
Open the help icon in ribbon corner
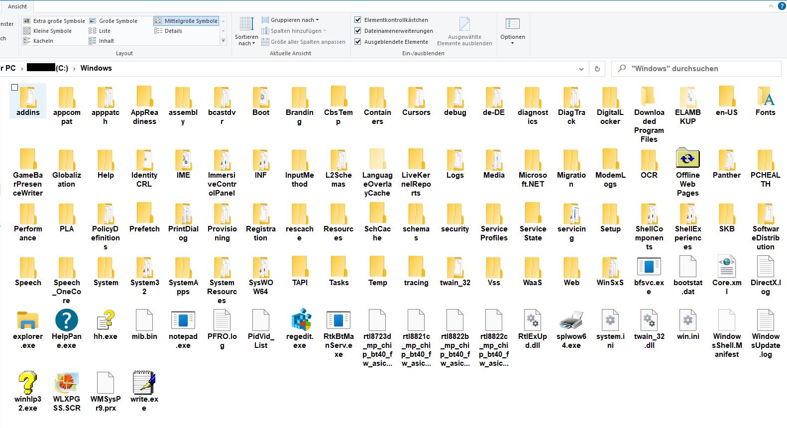click(782, 6)
